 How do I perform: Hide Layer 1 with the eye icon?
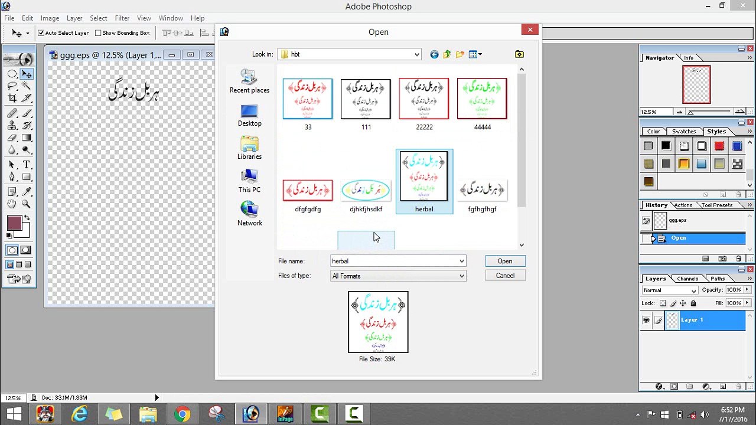pyautogui.click(x=646, y=320)
